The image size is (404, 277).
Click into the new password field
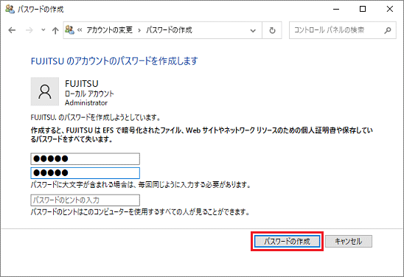tap(86, 159)
